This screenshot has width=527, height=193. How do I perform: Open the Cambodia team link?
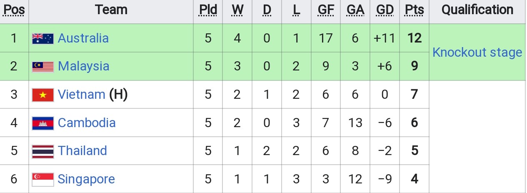(x=87, y=123)
